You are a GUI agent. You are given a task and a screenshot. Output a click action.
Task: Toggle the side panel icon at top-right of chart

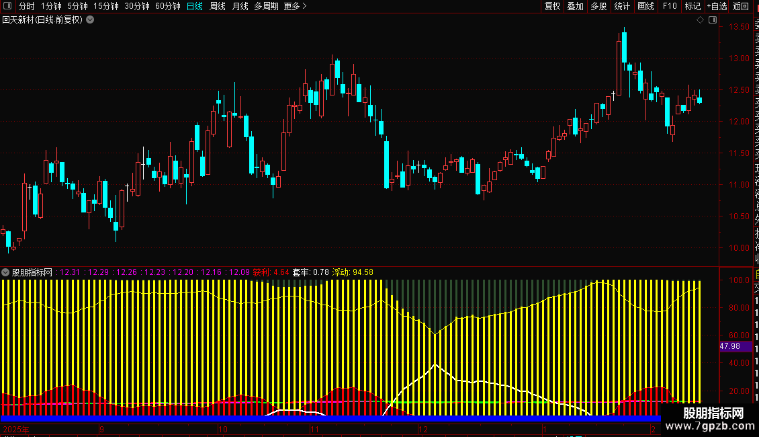713,20
